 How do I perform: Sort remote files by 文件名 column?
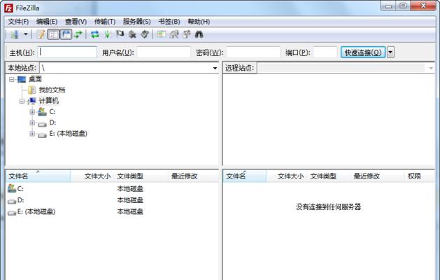tap(245, 176)
